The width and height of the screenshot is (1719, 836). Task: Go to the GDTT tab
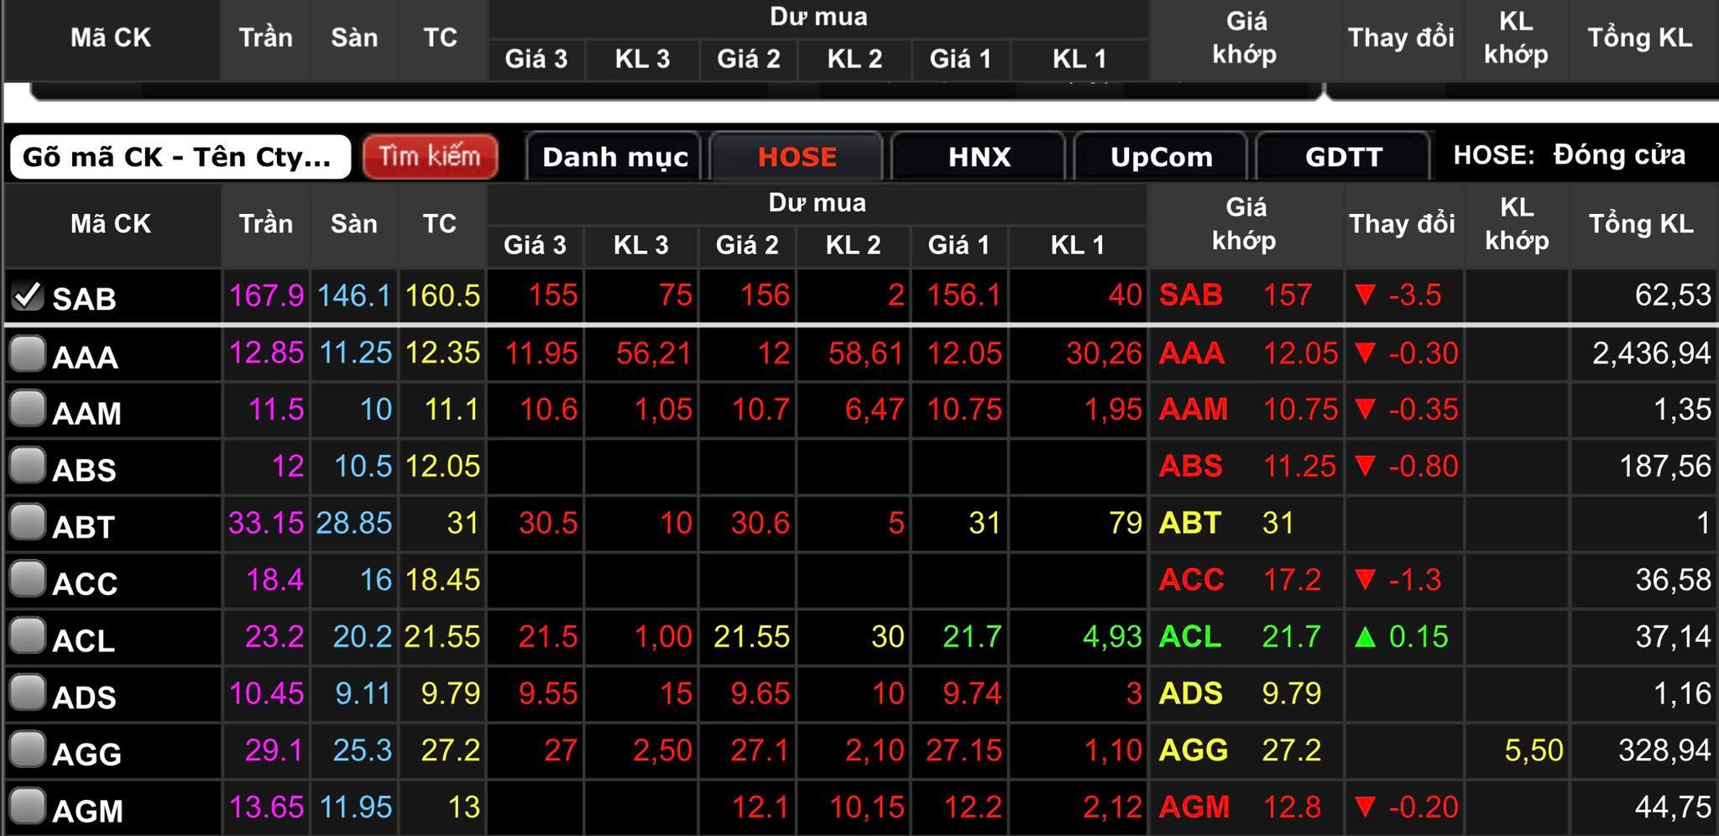[x=1343, y=157]
